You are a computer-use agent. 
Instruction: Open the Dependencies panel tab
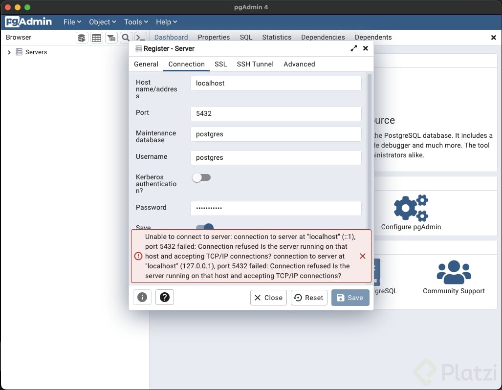(323, 37)
